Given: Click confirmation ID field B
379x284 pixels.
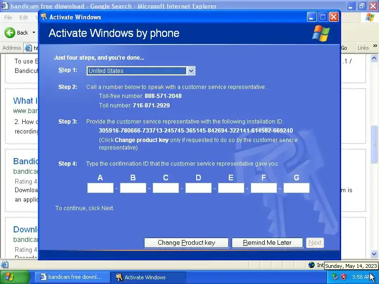Looking at the screenshot, I should pyautogui.click(x=133, y=188).
